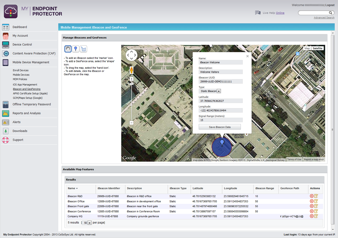Close the iBeacon details popup
Screen dimensions: 338x238
coord(247,56)
